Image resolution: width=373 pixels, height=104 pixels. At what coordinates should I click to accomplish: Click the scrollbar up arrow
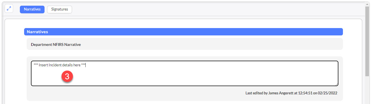368,4
